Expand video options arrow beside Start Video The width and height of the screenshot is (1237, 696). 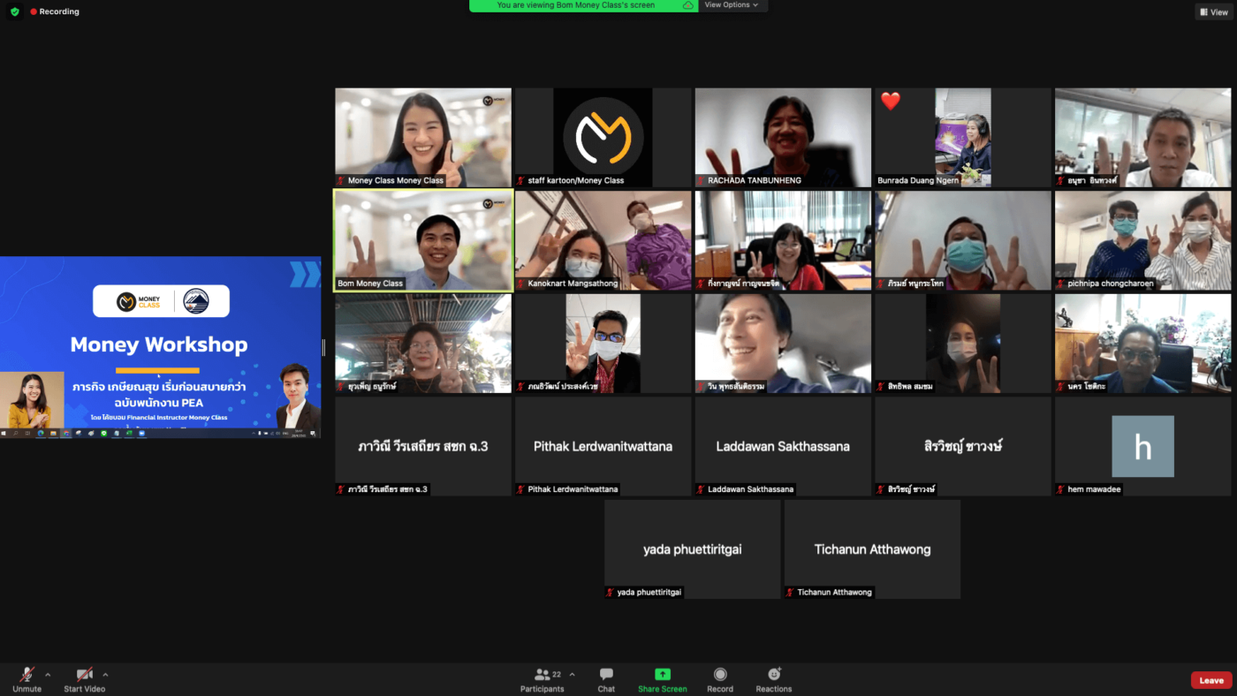pyautogui.click(x=105, y=674)
